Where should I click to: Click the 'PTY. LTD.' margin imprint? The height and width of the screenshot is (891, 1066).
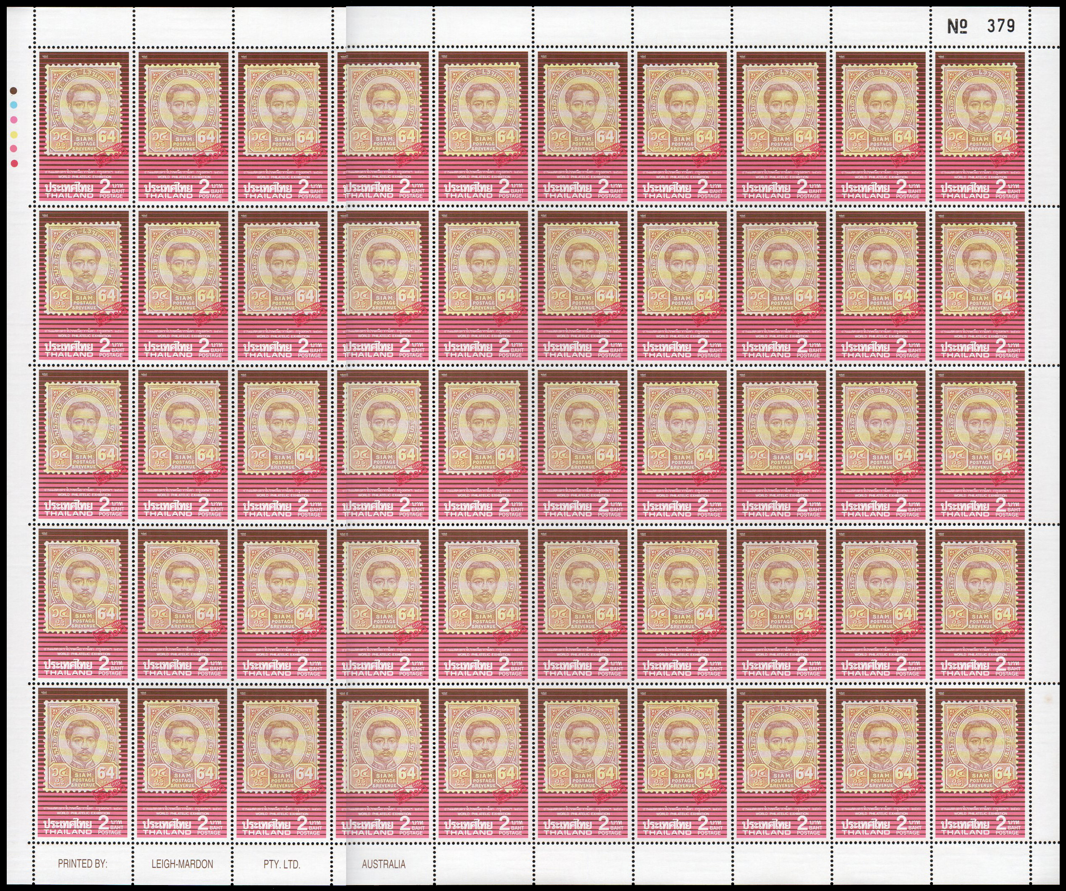282,864
